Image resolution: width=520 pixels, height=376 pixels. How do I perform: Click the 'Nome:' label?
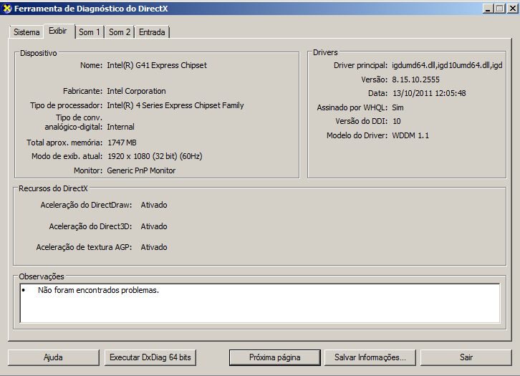pyautogui.click(x=91, y=65)
